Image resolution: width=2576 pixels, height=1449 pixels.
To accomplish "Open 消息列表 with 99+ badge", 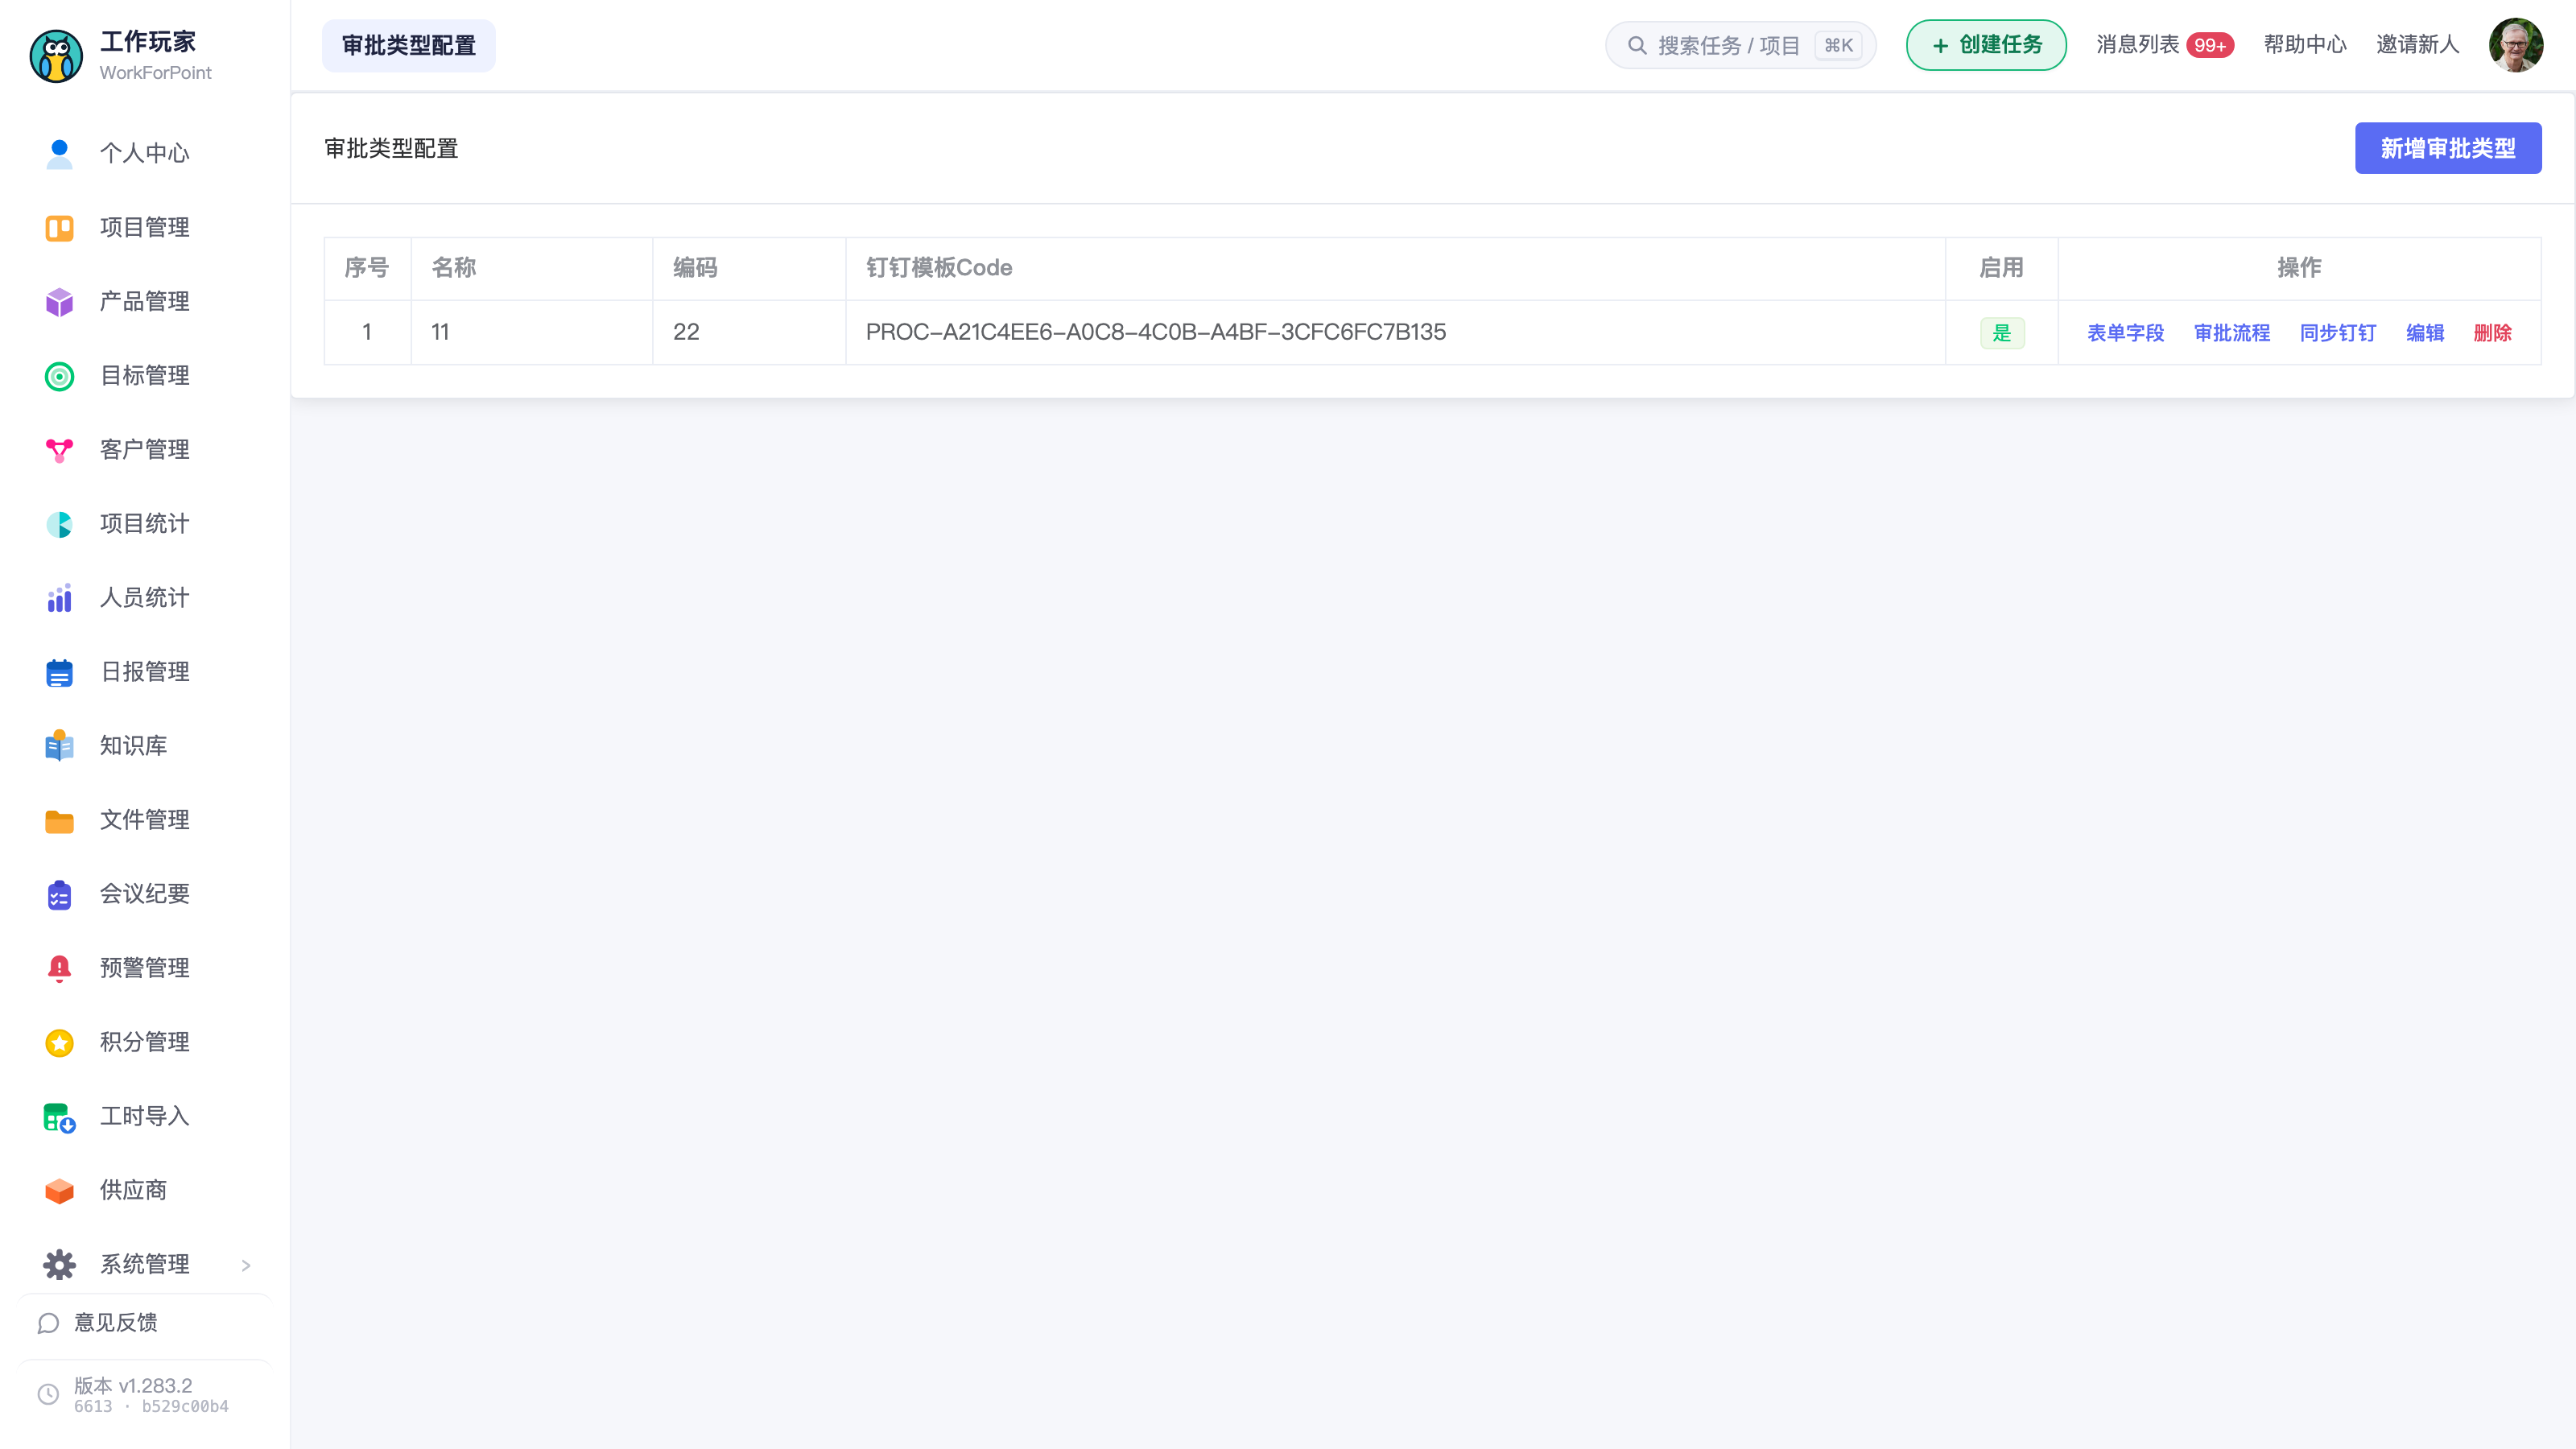I will tap(2164, 45).
